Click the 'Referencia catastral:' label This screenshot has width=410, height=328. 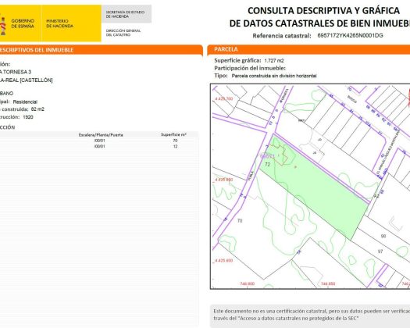pos(282,36)
